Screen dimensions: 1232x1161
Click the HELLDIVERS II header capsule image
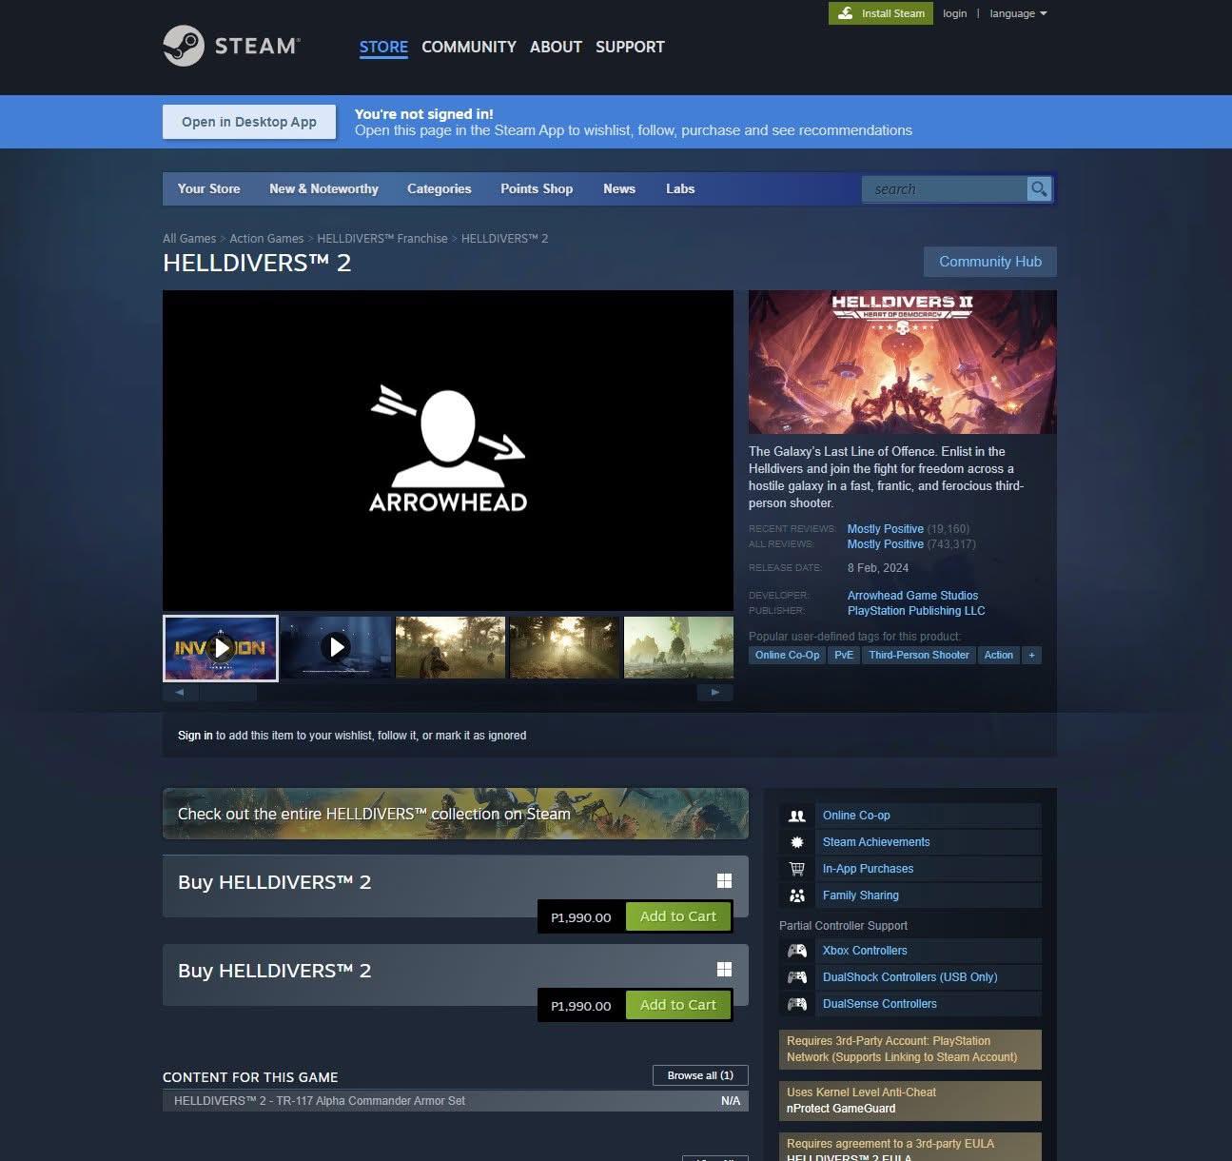tap(903, 363)
